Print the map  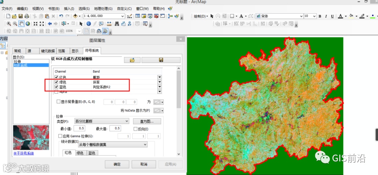27,16
